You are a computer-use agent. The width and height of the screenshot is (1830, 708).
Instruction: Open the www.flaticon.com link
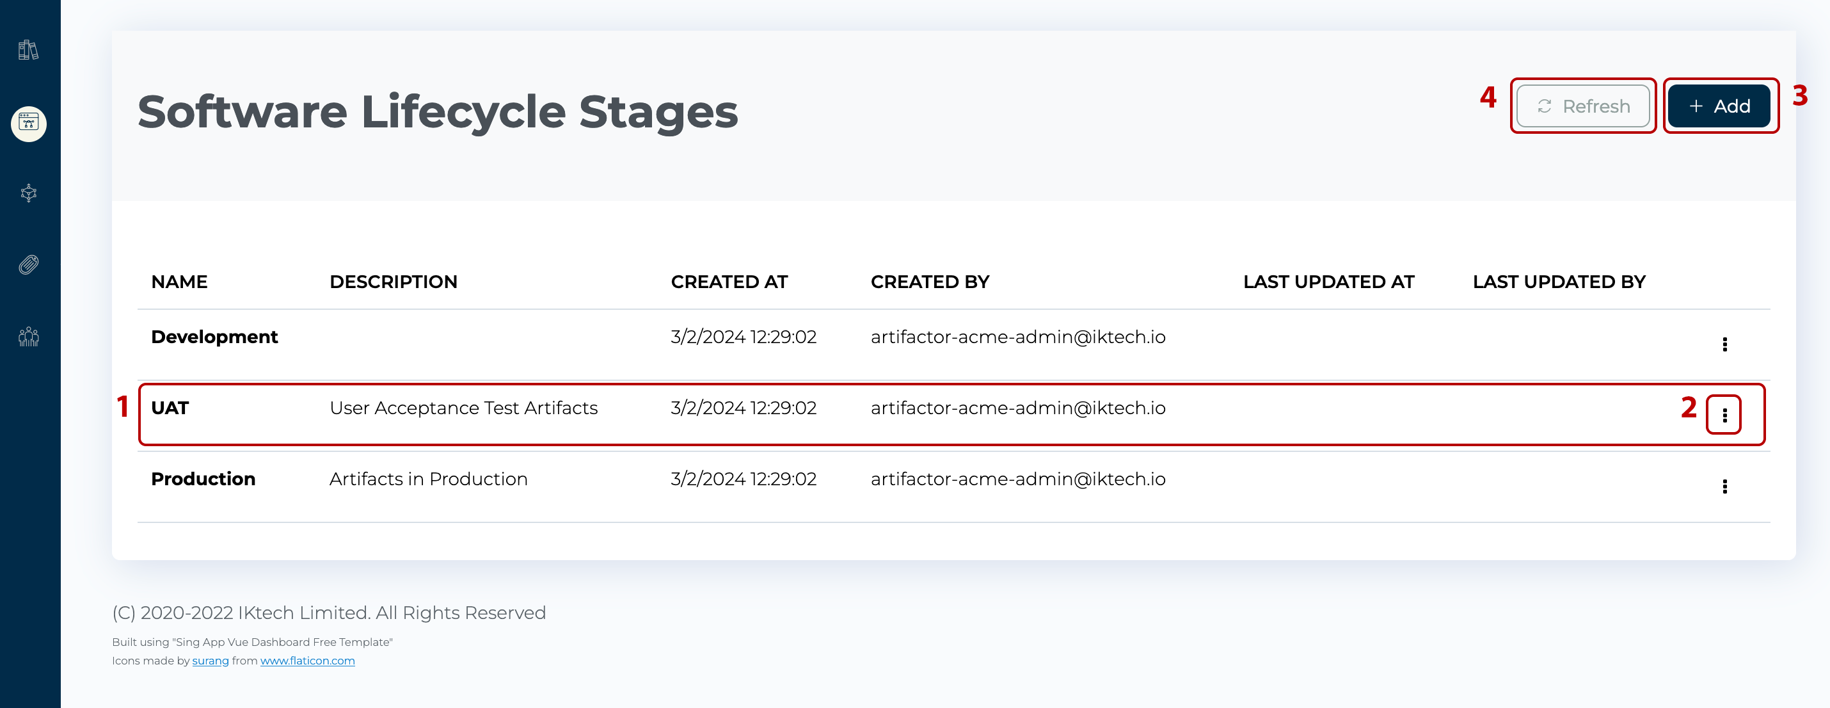coord(308,661)
